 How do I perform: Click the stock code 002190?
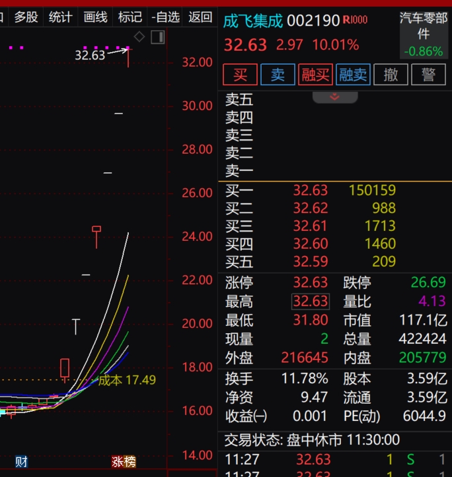click(x=313, y=21)
